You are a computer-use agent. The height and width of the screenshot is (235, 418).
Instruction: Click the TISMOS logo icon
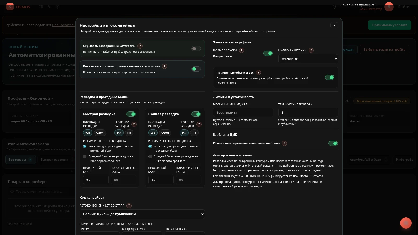10,7
